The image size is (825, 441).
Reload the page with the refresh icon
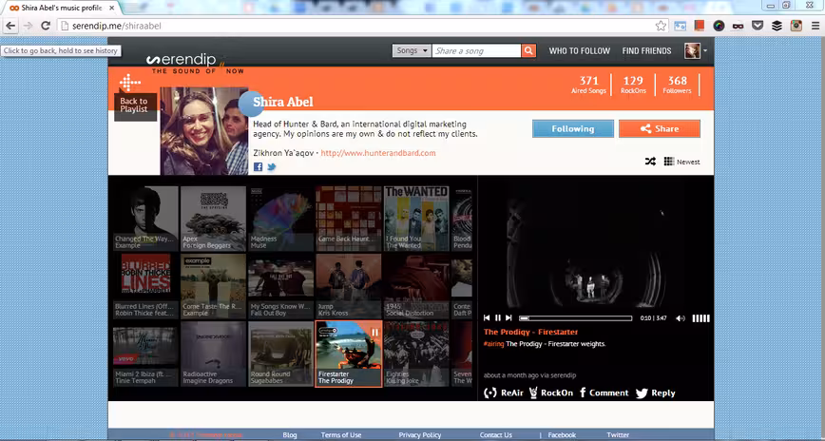[x=46, y=26]
